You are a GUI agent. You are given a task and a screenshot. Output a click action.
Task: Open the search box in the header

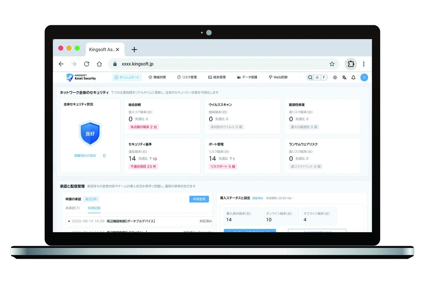tap(317, 77)
